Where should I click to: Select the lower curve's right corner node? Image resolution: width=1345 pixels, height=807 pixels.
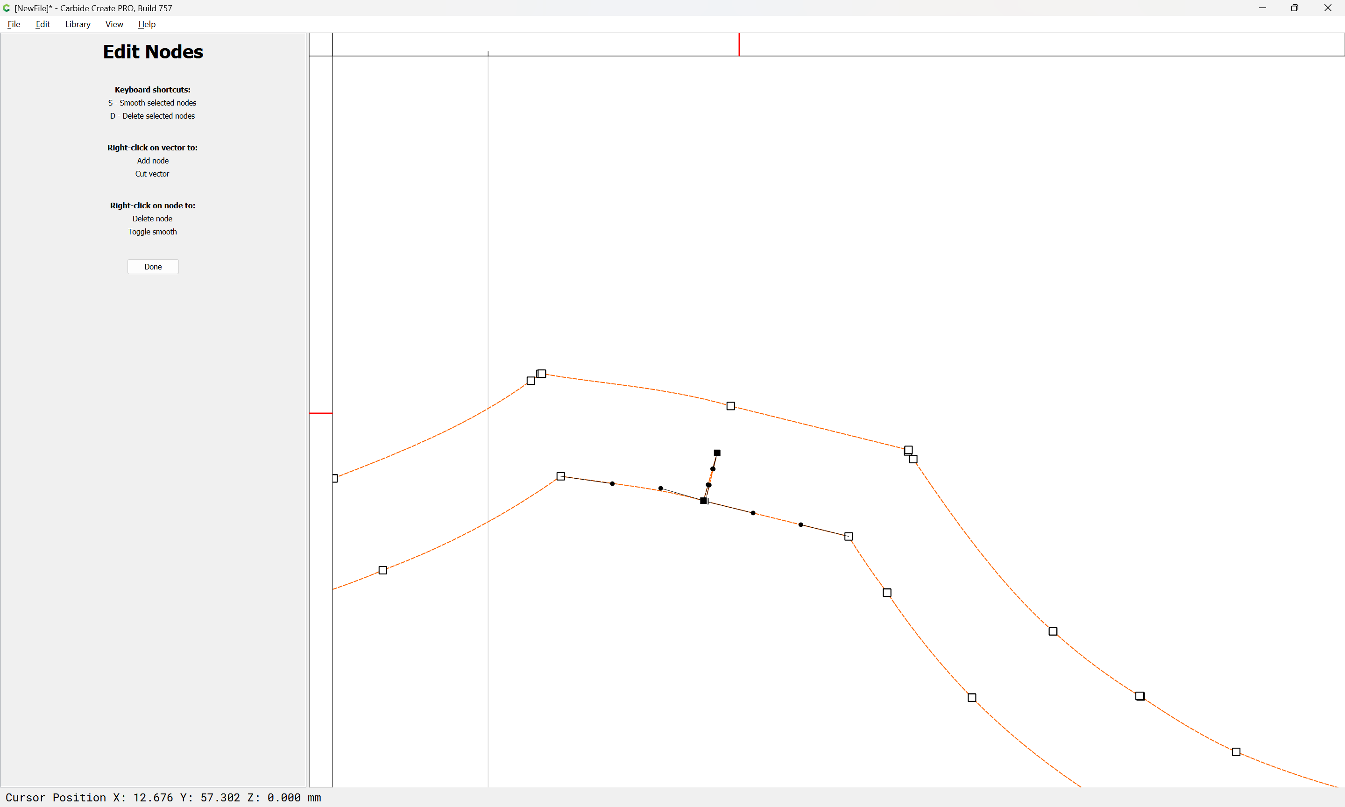point(849,537)
